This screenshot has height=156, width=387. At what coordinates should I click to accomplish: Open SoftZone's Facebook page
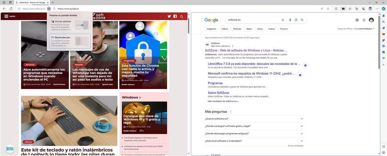(175, 16)
